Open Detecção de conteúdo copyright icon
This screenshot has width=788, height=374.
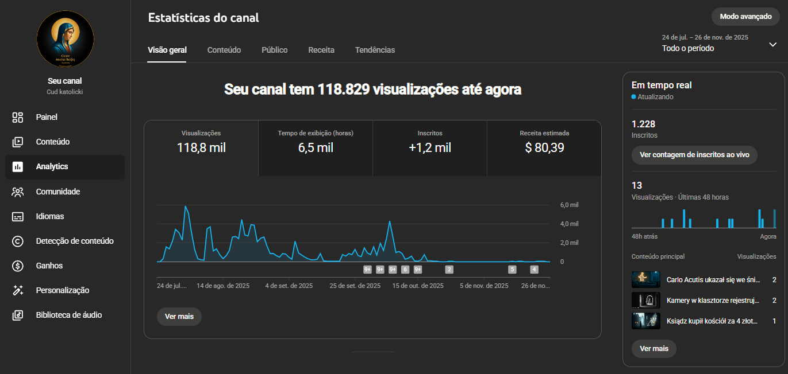[17, 241]
